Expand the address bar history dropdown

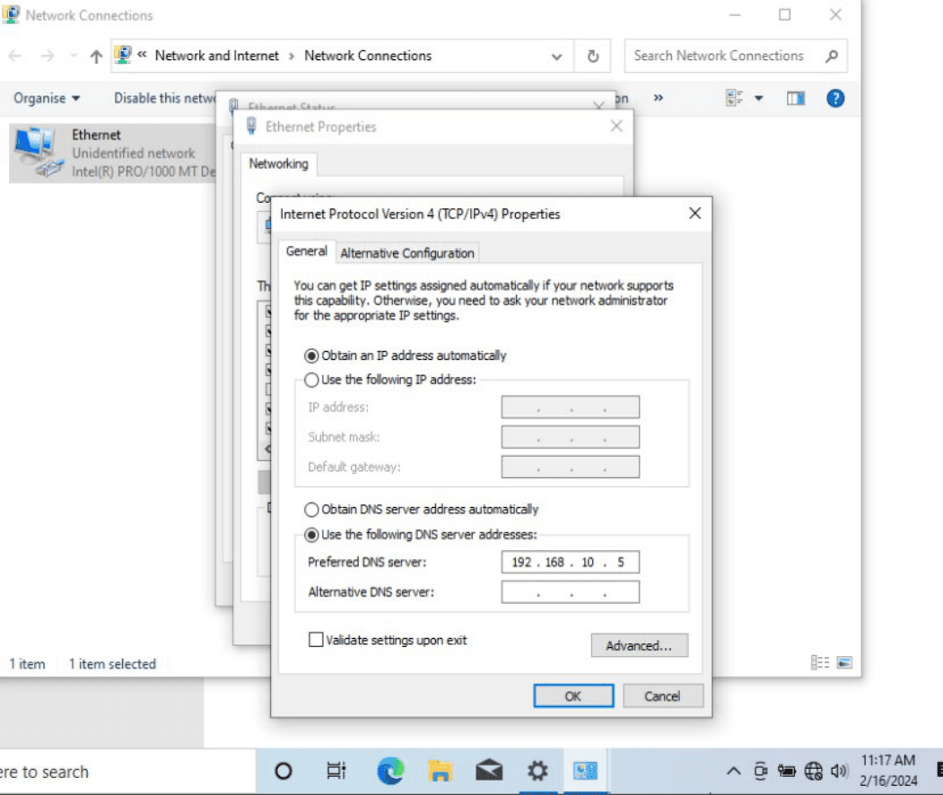(557, 57)
